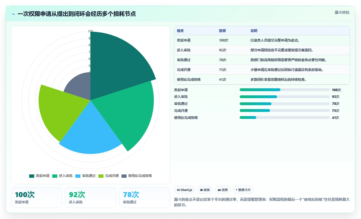This screenshot has height=219, width=361.
Task: Toggle the 发起申请 legend swatch
Action: [x=32, y=176]
